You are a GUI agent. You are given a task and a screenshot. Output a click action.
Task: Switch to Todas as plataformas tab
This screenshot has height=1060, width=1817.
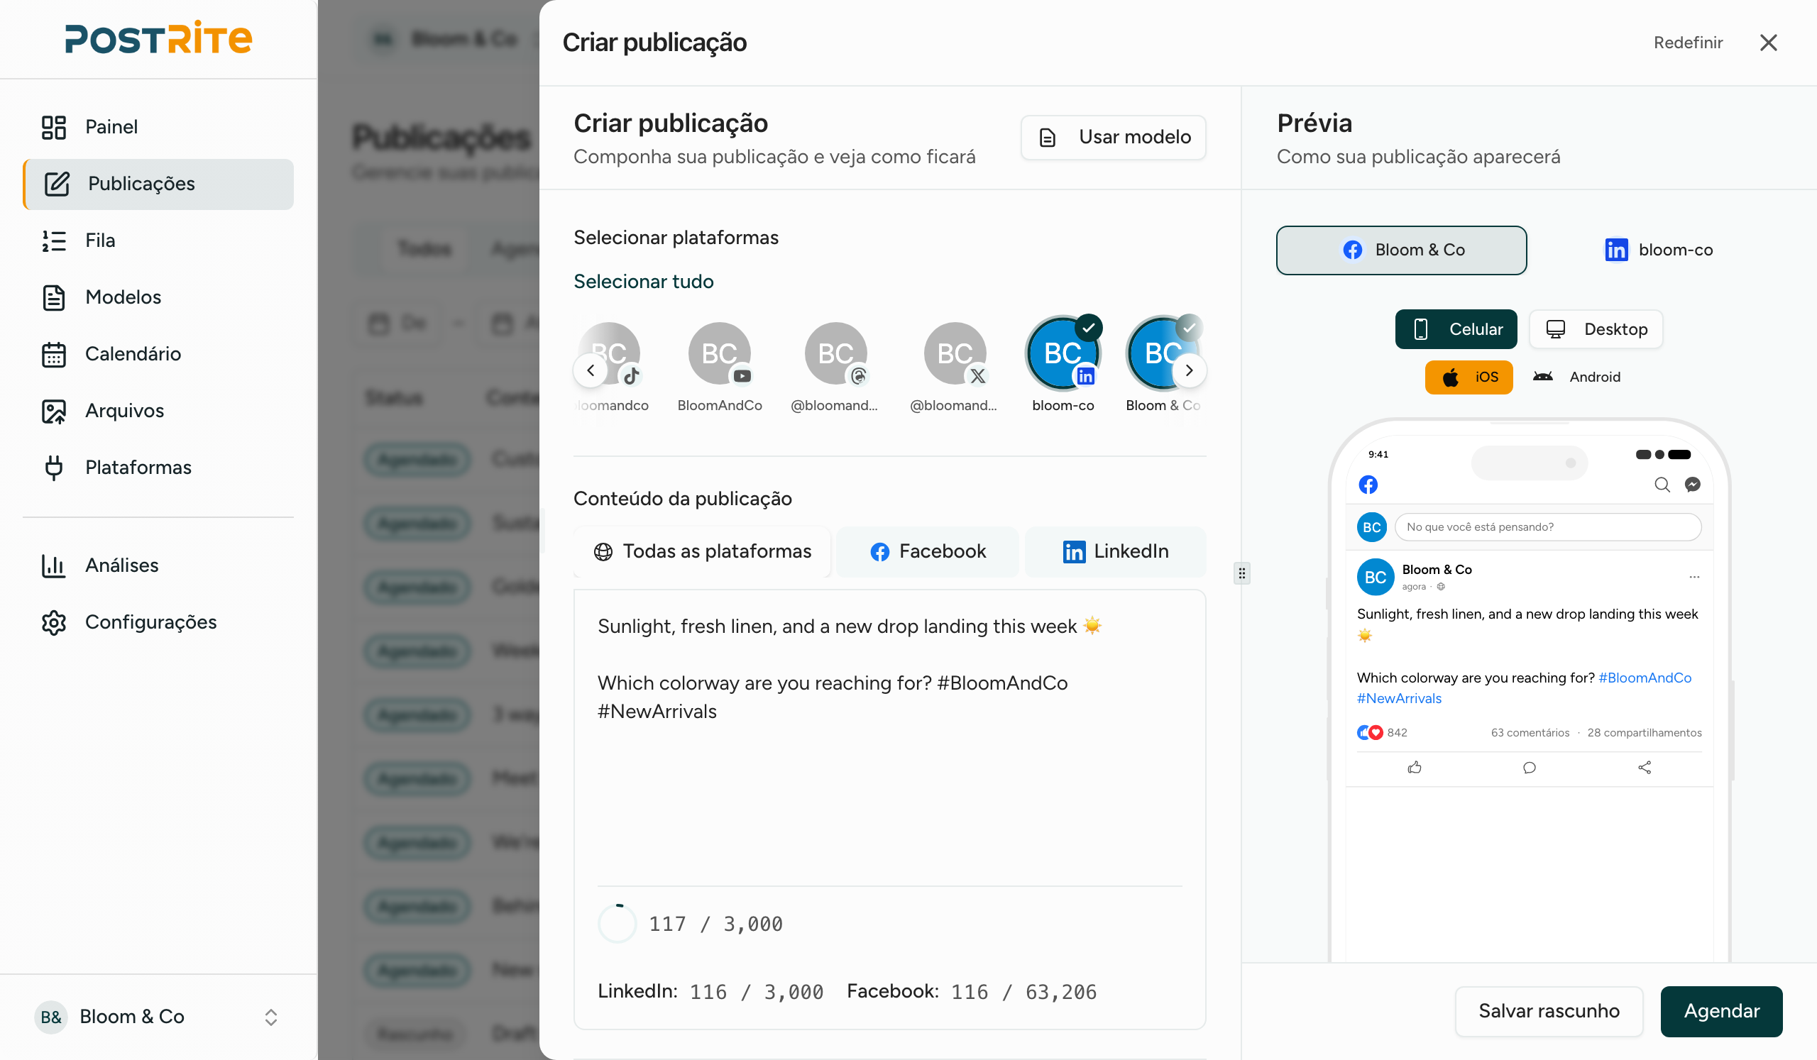click(x=702, y=551)
